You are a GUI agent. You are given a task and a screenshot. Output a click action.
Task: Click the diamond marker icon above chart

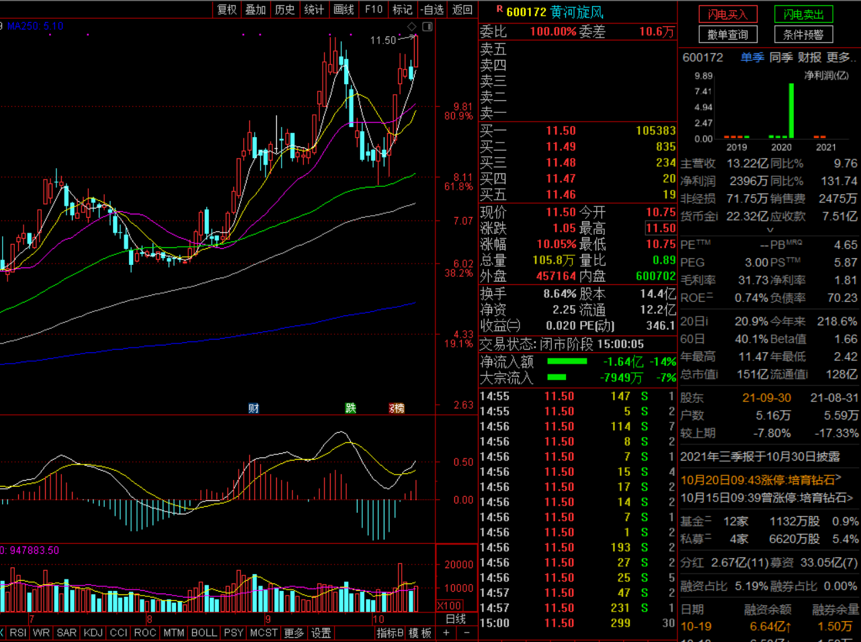(x=412, y=27)
